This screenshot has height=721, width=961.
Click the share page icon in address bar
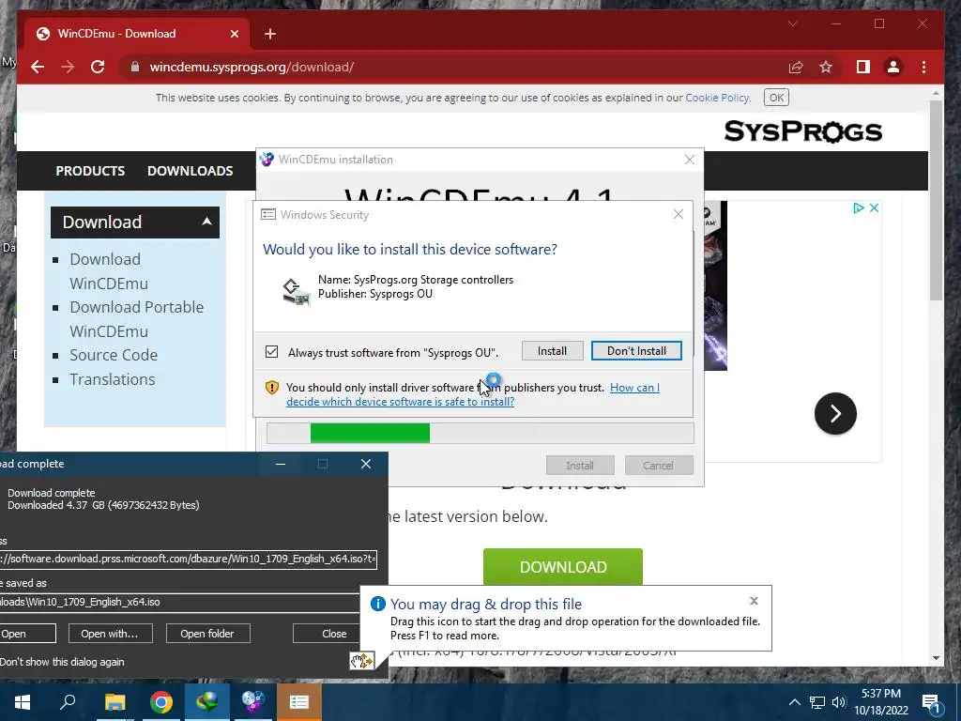(796, 67)
